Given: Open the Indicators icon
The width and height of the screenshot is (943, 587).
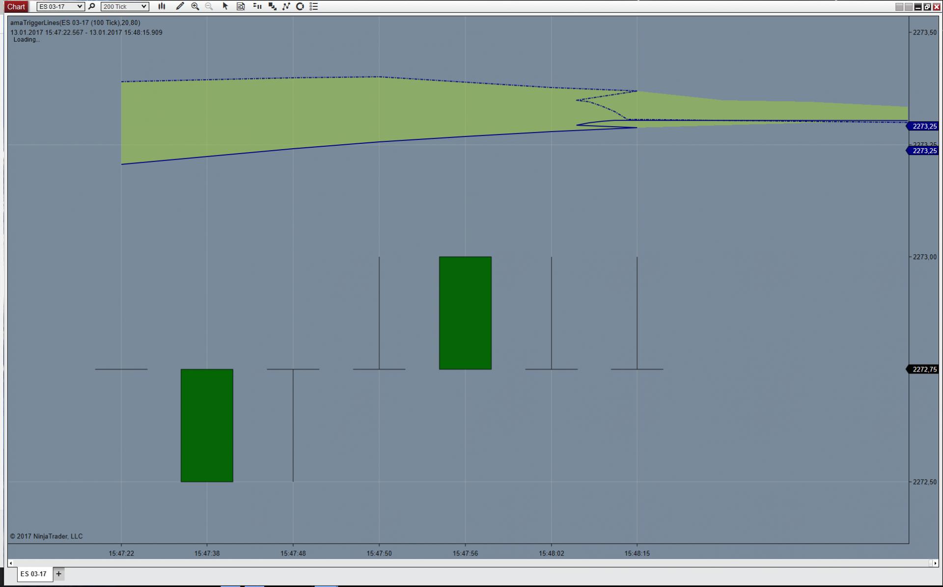Looking at the screenshot, I should tap(286, 6).
